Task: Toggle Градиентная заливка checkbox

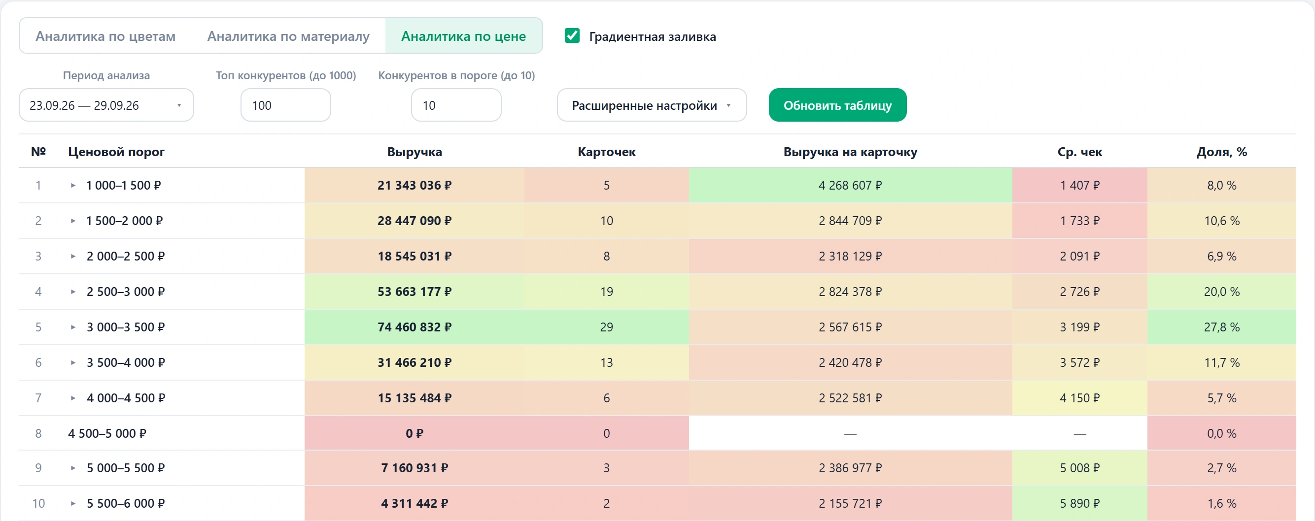Action: [572, 35]
